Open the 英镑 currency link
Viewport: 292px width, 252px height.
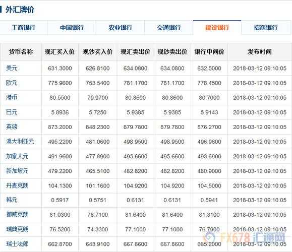[x=12, y=127]
